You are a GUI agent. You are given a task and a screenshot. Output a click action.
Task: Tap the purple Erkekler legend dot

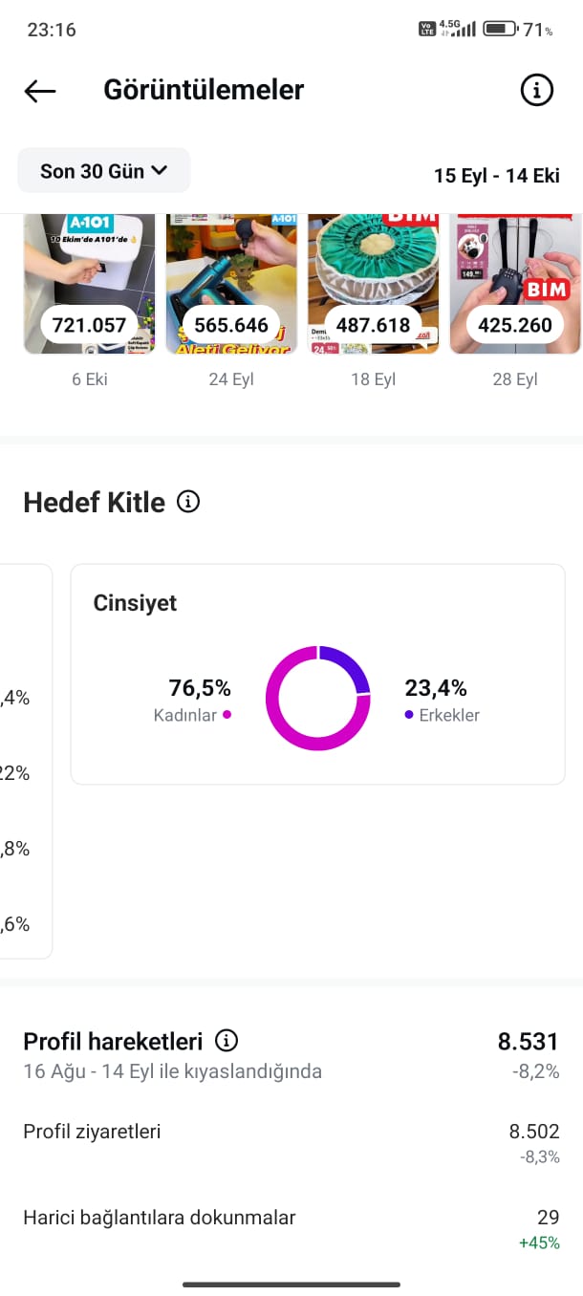click(x=409, y=715)
